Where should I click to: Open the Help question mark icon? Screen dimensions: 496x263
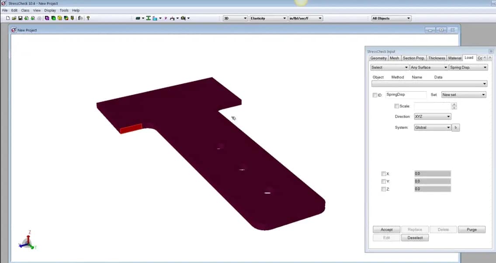click(x=87, y=18)
